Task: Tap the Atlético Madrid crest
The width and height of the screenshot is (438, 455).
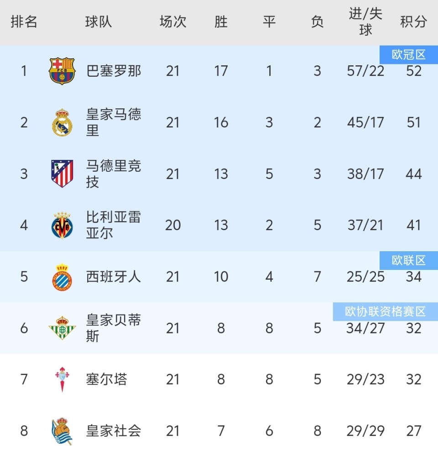Action: [x=62, y=174]
